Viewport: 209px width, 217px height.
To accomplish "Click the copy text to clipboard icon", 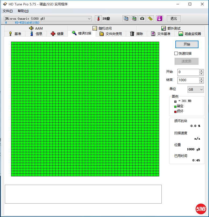I will click(126, 19).
